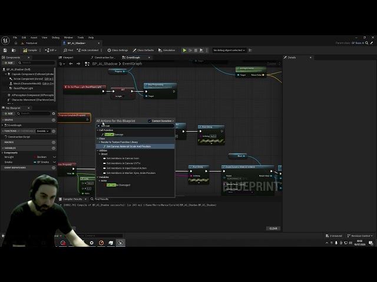This screenshot has height=282, width=377.
Task: Click the bInLight Boolean type swatch
Action: 35,157
